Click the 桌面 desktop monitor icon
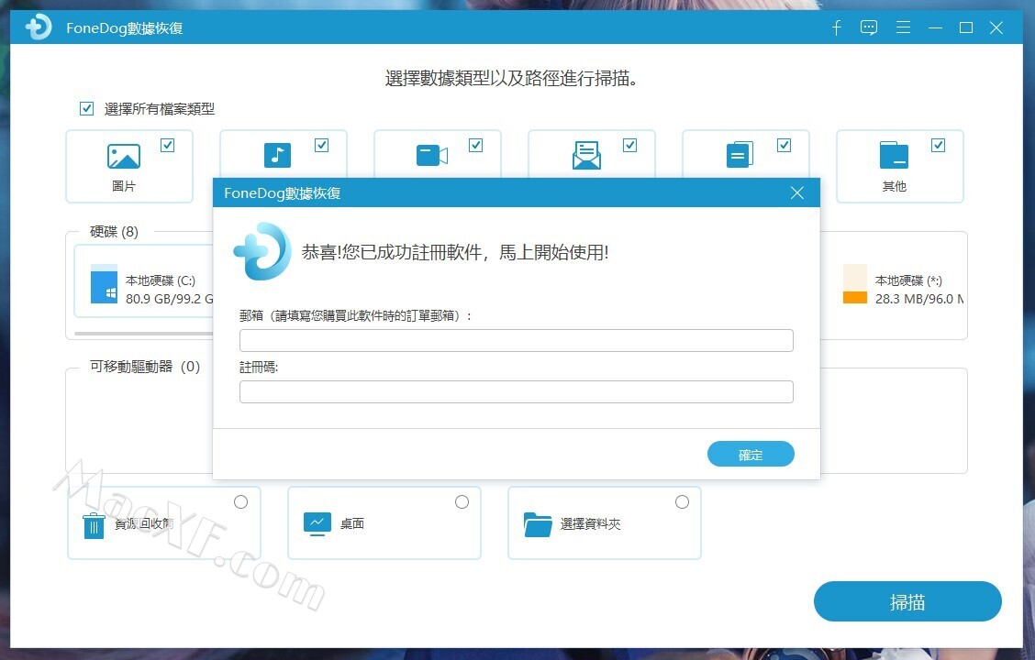The height and width of the screenshot is (660, 1035). point(317,524)
